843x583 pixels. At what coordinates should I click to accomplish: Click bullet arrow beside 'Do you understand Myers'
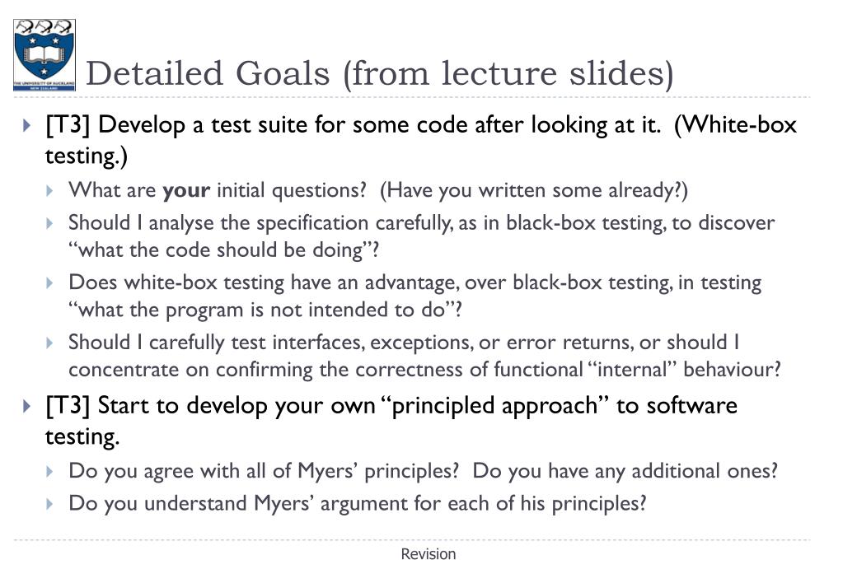point(49,504)
